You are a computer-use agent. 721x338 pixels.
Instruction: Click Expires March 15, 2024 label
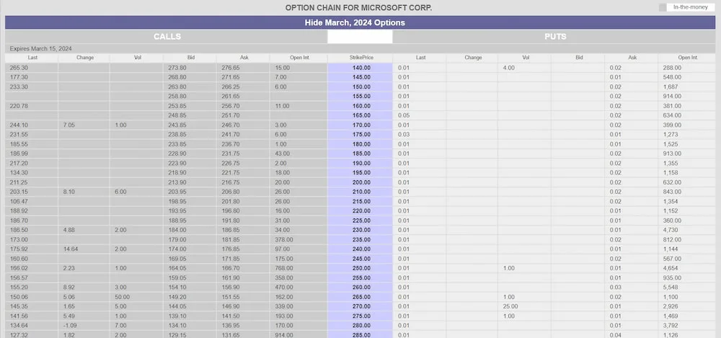(x=41, y=48)
